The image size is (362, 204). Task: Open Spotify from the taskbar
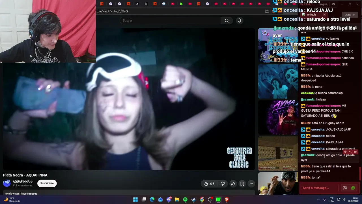[185, 199]
